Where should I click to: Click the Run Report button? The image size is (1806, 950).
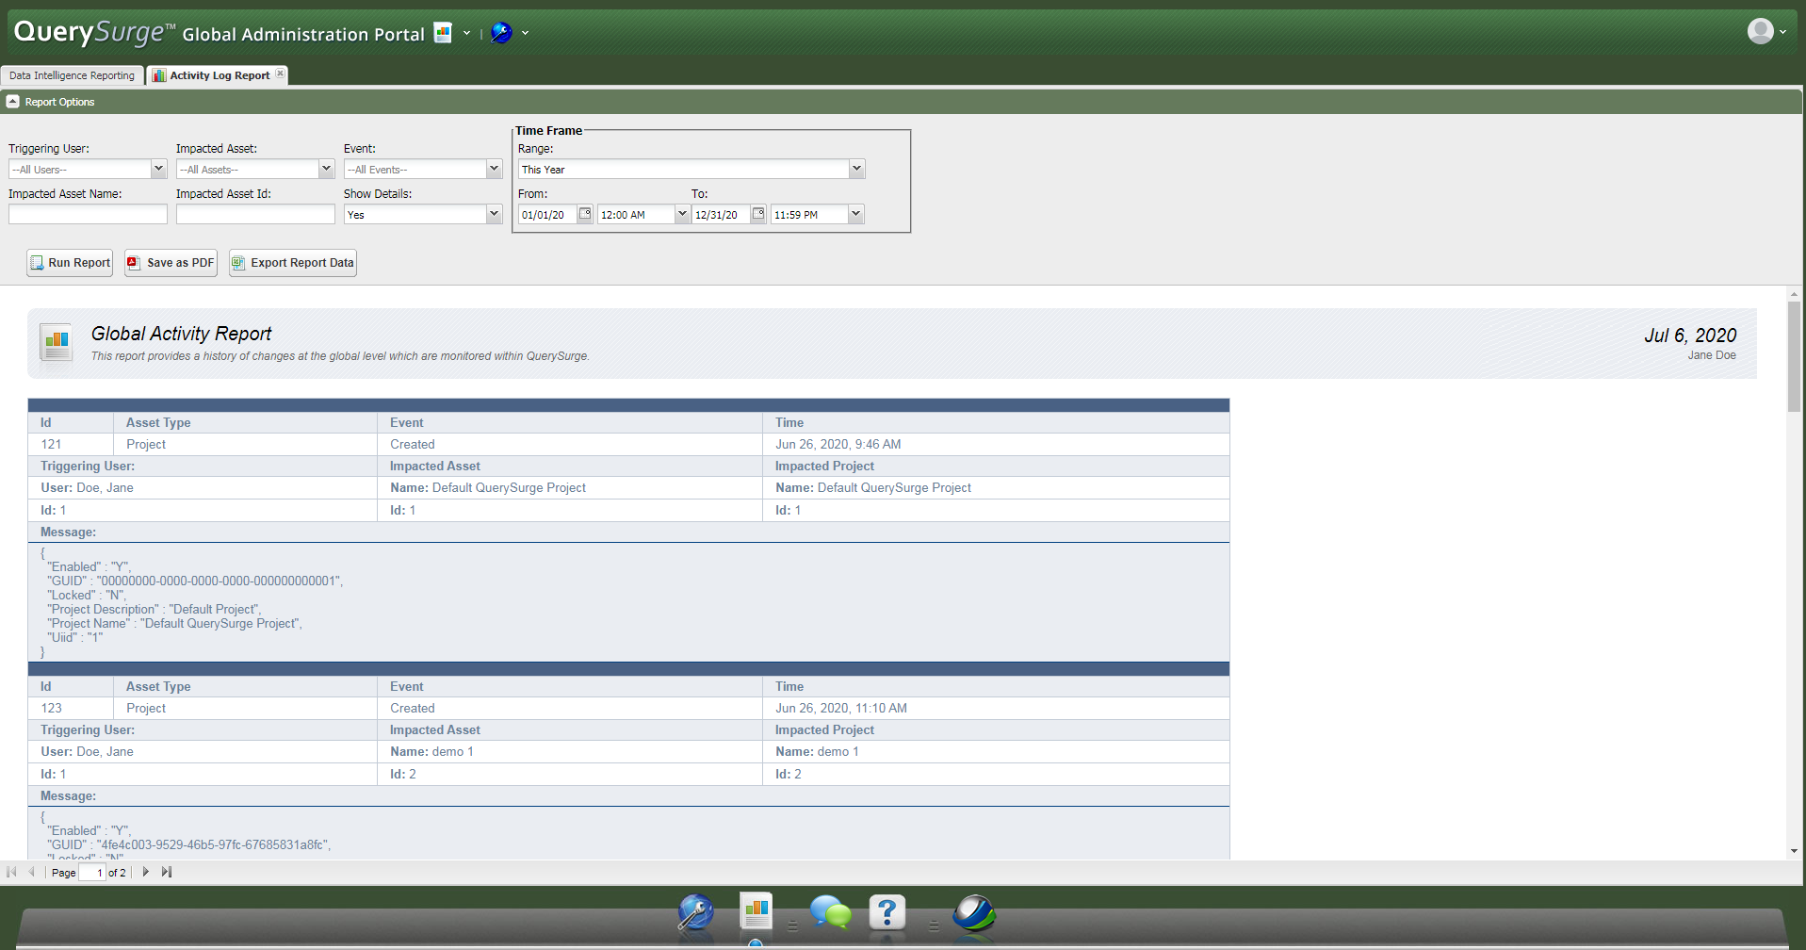(x=70, y=263)
